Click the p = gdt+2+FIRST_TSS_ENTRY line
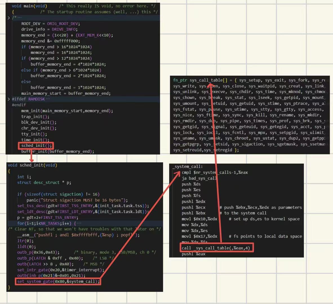Image resolution: width=333 pixels, height=304 pixels. point(48,218)
